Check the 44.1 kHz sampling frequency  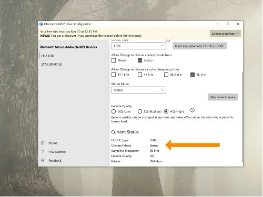tap(114, 75)
